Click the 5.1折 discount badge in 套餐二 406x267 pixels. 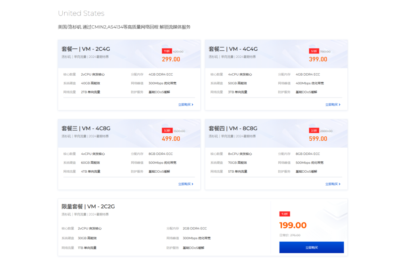click(x=314, y=51)
